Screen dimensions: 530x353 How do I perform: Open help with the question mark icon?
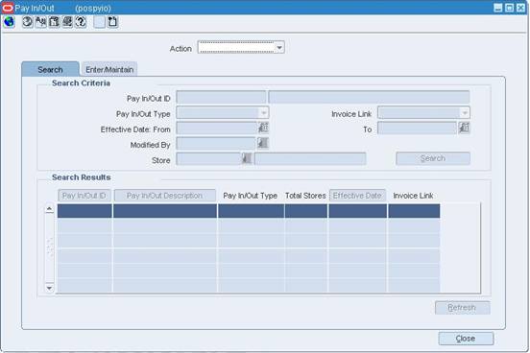(x=81, y=22)
